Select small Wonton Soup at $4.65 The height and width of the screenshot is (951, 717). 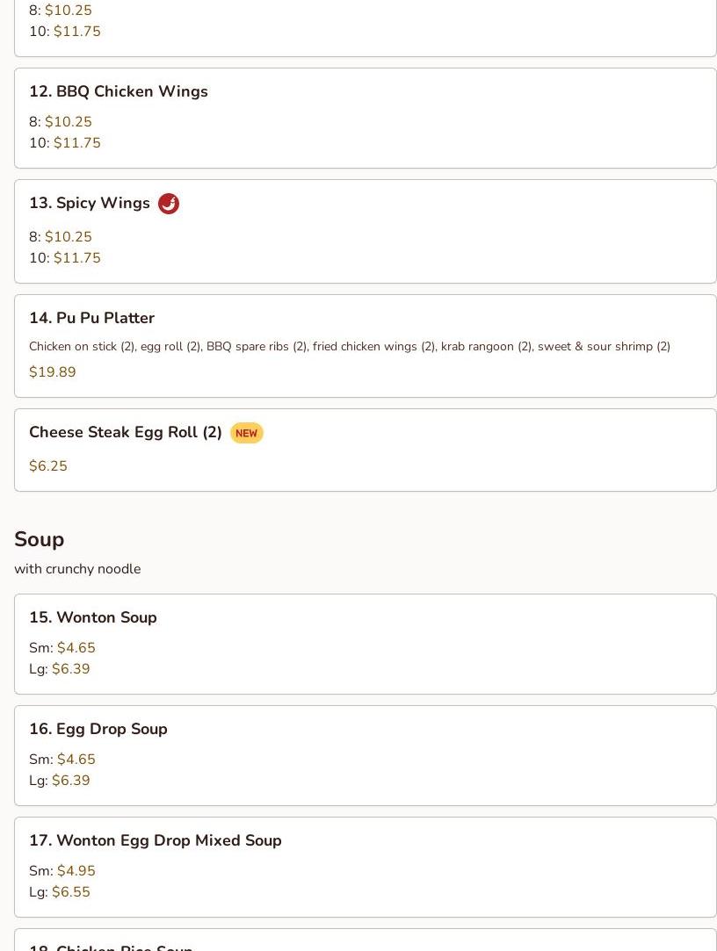[x=76, y=648]
